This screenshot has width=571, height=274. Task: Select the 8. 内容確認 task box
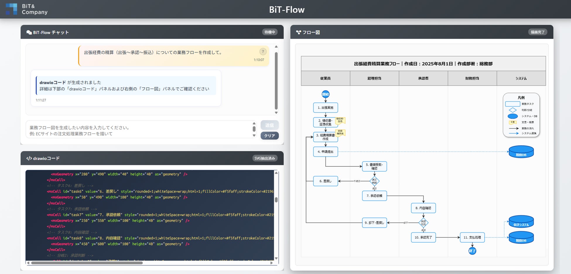tap(423, 208)
